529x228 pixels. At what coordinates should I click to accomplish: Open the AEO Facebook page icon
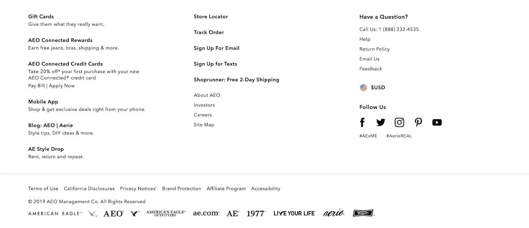coord(362,123)
